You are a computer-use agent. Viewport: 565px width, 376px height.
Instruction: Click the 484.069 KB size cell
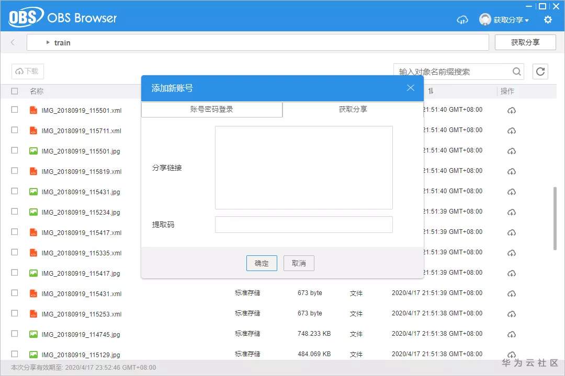pyautogui.click(x=314, y=354)
